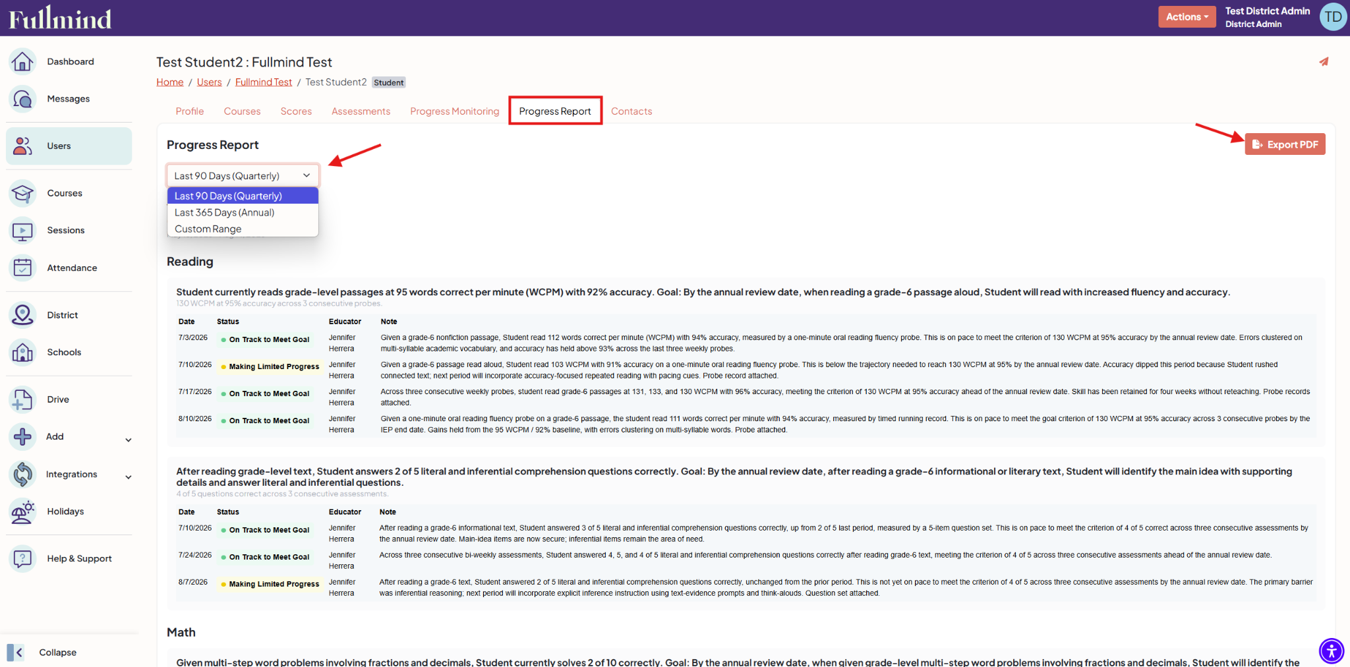Click the Add plus icon
This screenshot has width=1350, height=667.
(22, 436)
